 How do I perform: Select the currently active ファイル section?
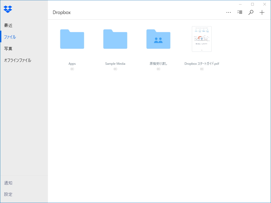pos(10,37)
